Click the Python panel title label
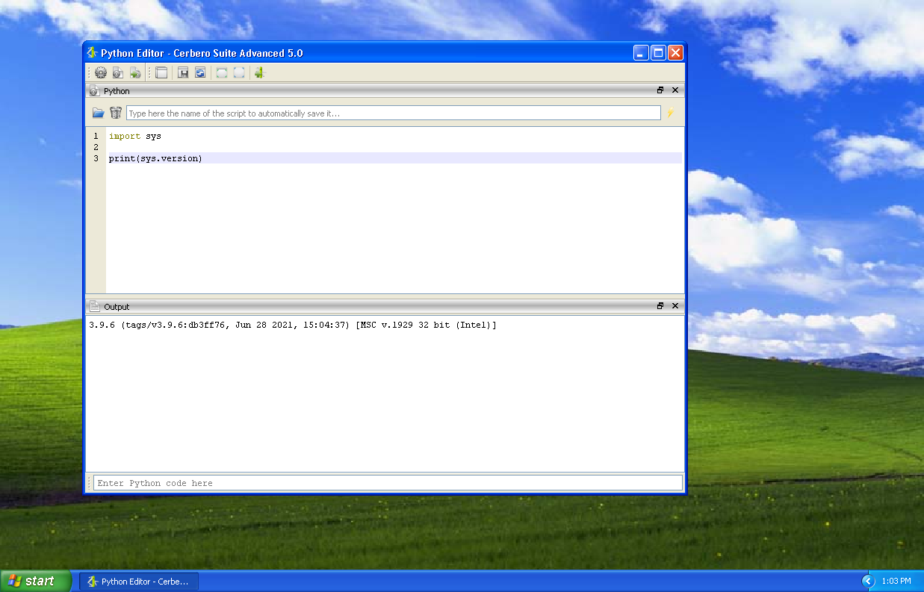The image size is (924, 592). pyautogui.click(x=117, y=91)
